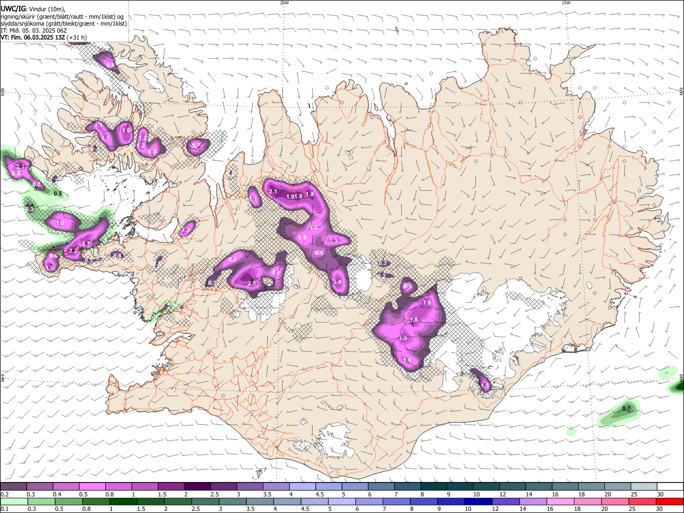This screenshot has height=513, width=684.
Task: Select bottom-row legend swatch starting at 12
Action: [505, 501]
